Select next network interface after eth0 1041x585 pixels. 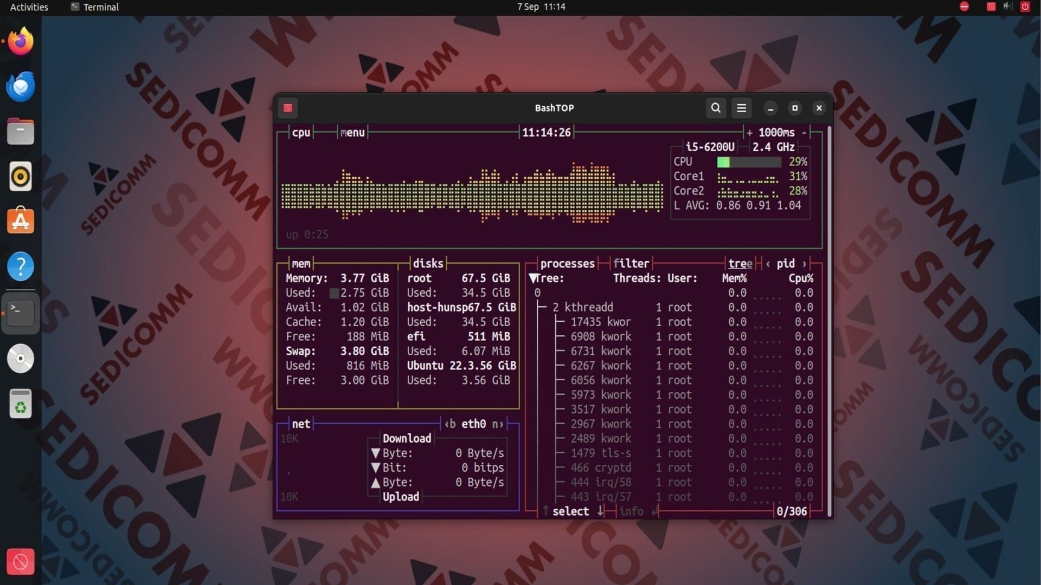tap(498, 424)
